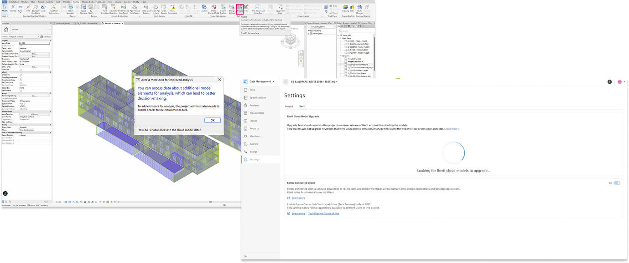Click the Check Circuits ribbon tool
This screenshot has height=263, width=629.
point(164,9)
